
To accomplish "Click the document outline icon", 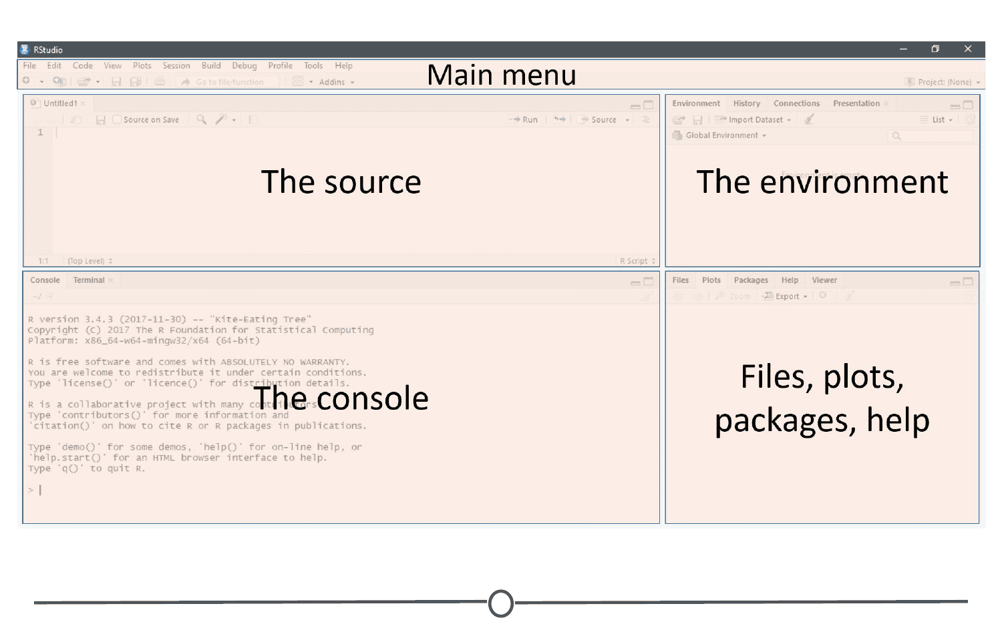I will coord(645,119).
